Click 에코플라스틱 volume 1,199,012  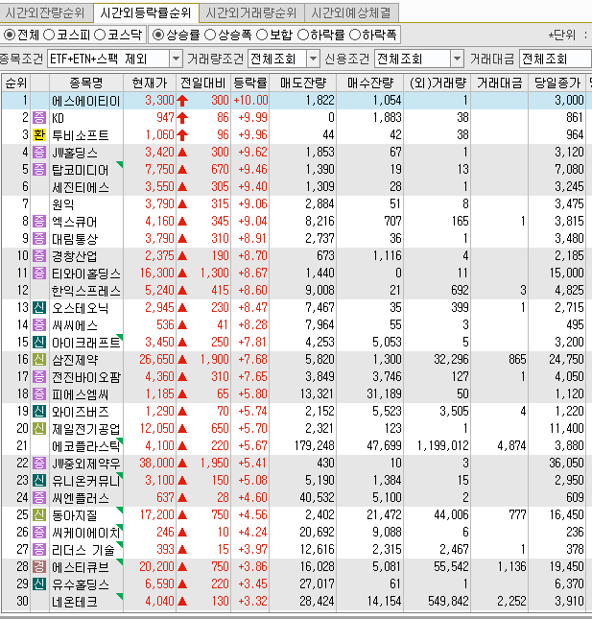tap(443, 445)
